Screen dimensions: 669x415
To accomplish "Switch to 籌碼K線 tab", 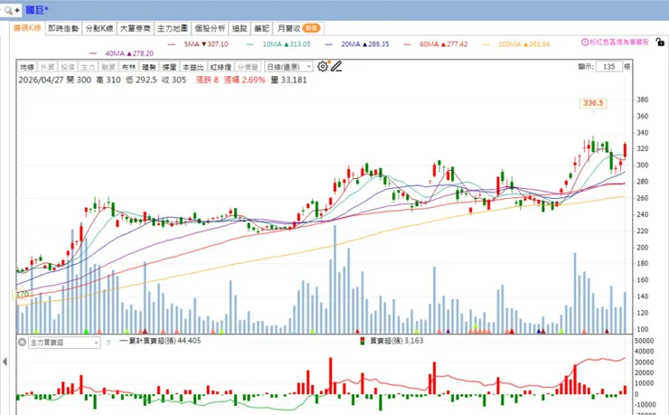I will (x=27, y=28).
